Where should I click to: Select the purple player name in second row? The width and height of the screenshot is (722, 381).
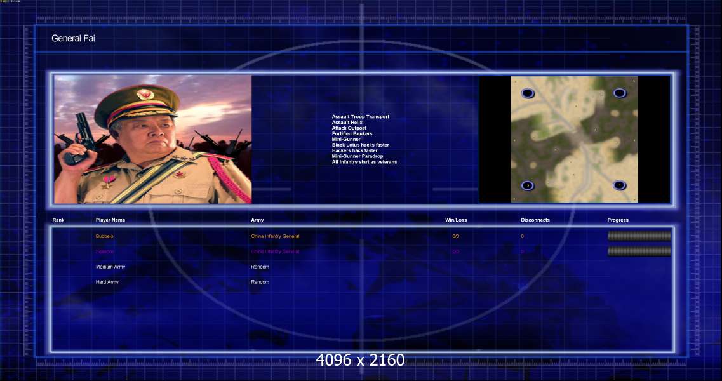pos(105,251)
